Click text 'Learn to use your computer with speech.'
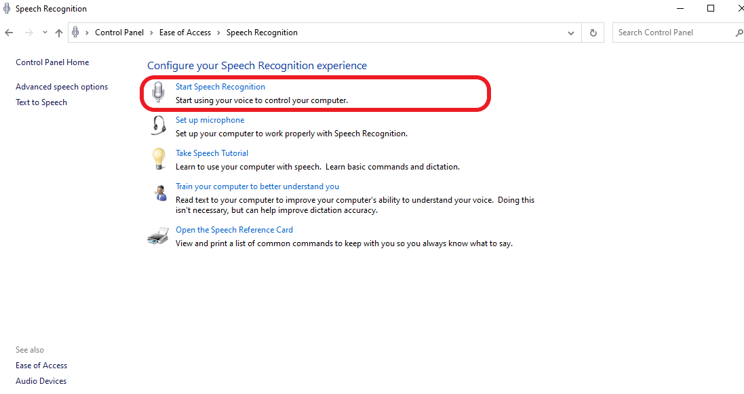The image size is (744, 394). [x=248, y=167]
